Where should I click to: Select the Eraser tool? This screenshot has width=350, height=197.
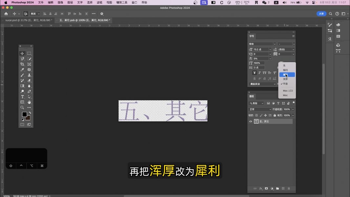(29, 81)
